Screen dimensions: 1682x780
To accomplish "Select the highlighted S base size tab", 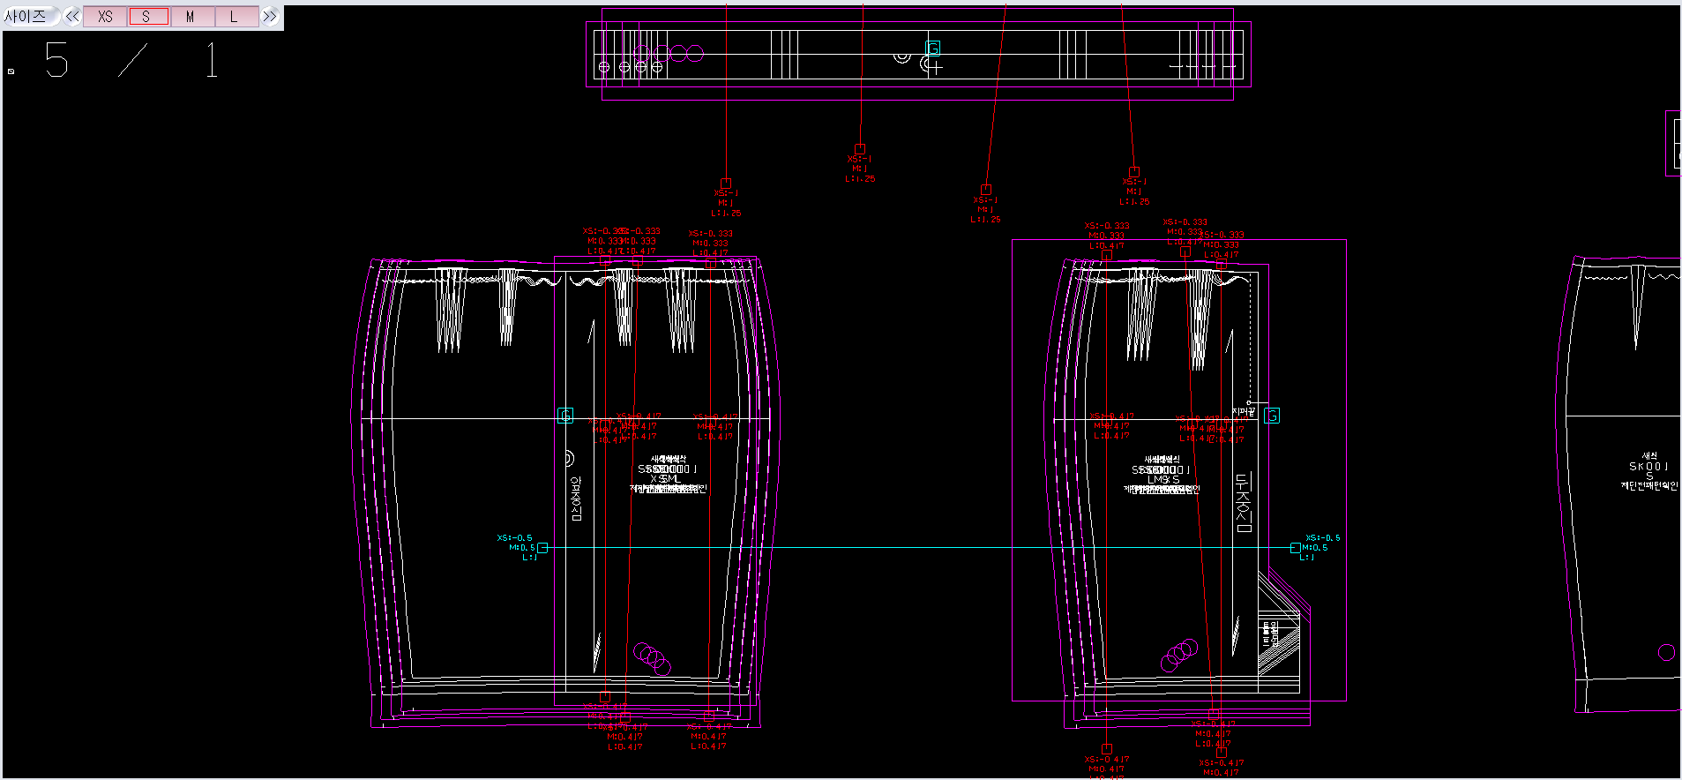I will (147, 17).
